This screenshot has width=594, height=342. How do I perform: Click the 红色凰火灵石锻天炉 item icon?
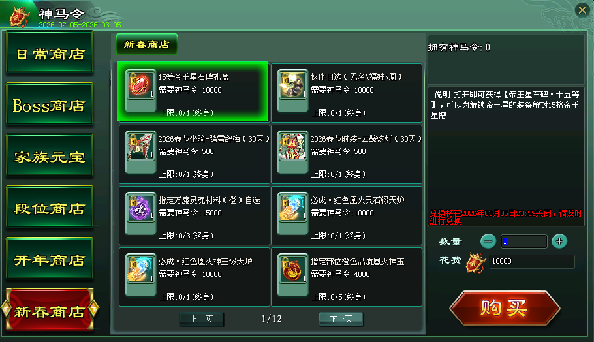coord(292,208)
